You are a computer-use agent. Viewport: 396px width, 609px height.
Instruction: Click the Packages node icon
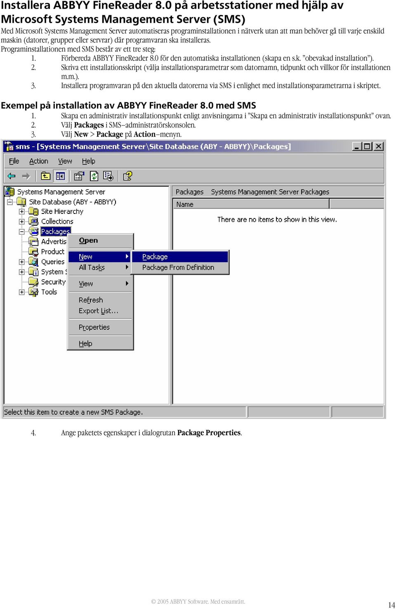pos(34,231)
